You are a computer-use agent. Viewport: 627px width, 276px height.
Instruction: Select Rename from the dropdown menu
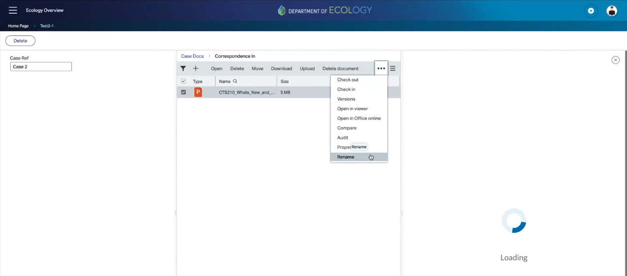[346, 157]
